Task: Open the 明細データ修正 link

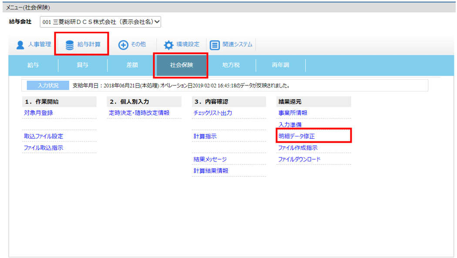Action: point(297,136)
